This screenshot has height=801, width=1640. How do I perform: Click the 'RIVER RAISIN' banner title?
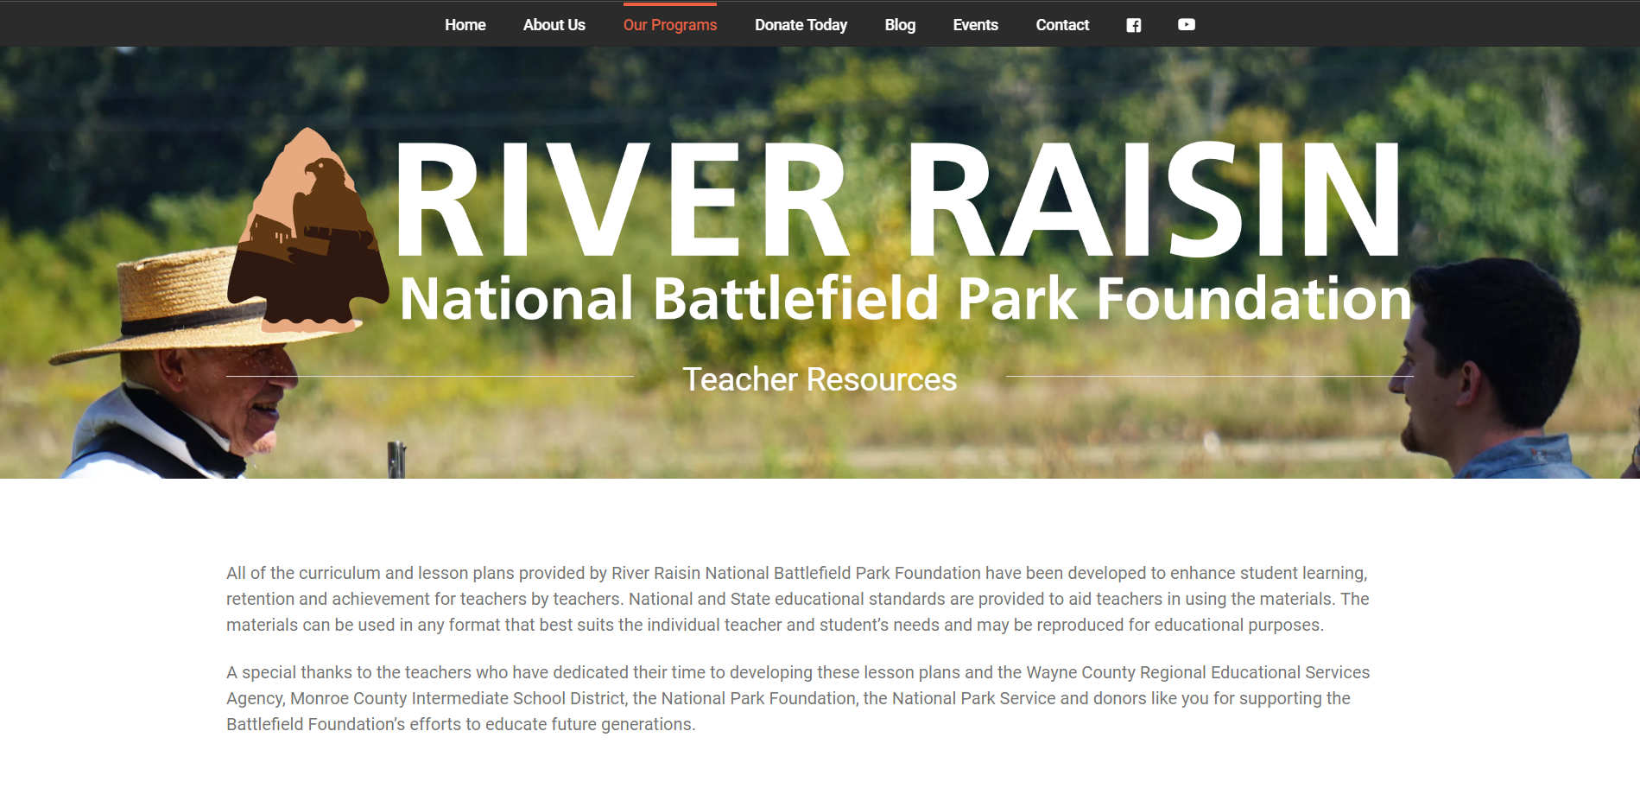(898, 200)
